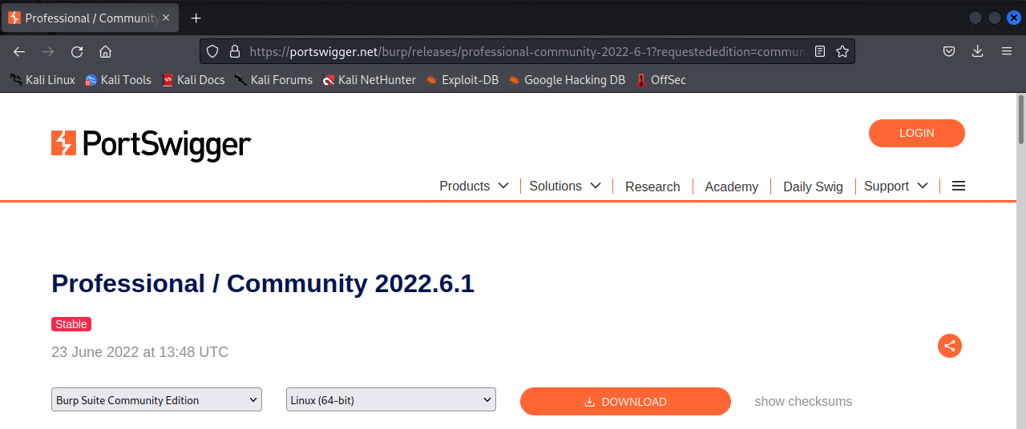This screenshot has height=429, width=1026.
Task: Click the orange share icon
Action: [950, 346]
